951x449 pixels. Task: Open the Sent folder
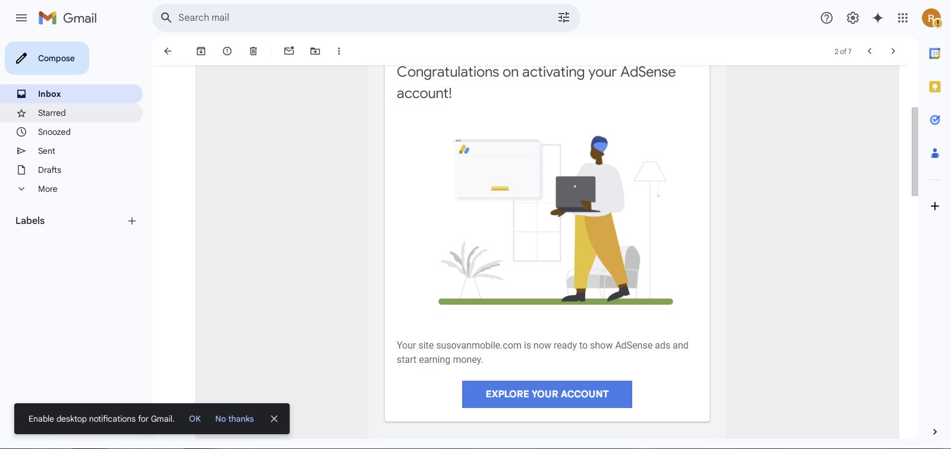click(x=71, y=151)
